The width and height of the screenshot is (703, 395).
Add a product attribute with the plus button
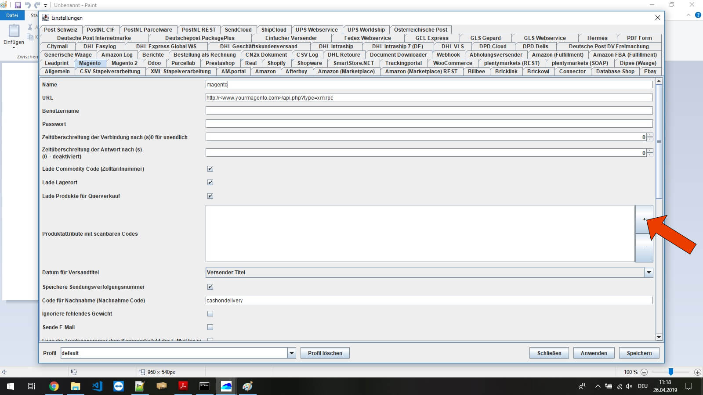[x=644, y=219]
